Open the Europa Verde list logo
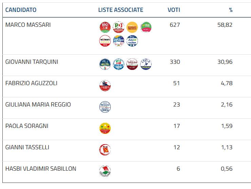Image resolution: width=251 pixels, height=189 pixels. [146, 27]
